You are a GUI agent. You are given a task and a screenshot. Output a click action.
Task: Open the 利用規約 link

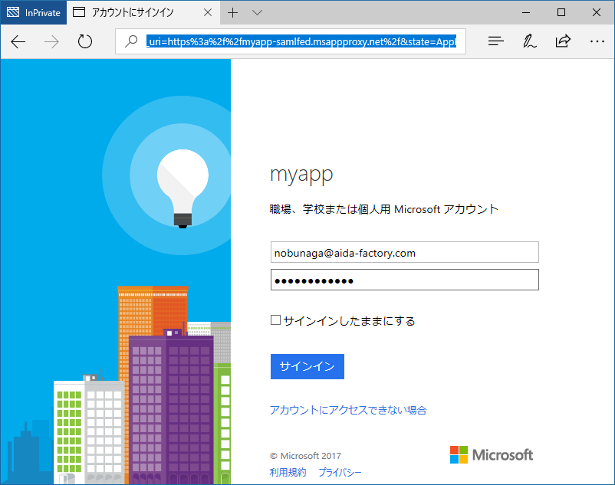click(288, 472)
